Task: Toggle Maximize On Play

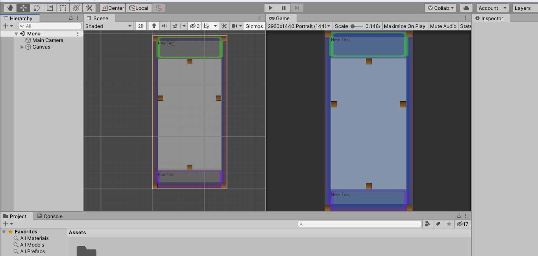Action: 405,26
